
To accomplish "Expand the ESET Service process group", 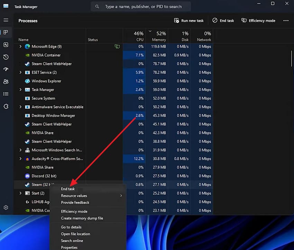I will (20, 72).
